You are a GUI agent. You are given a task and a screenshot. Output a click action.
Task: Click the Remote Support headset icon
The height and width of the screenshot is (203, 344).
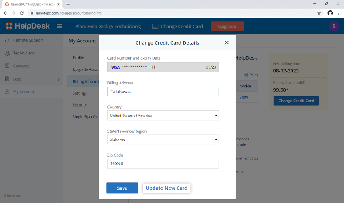pyautogui.click(x=7, y=40)
